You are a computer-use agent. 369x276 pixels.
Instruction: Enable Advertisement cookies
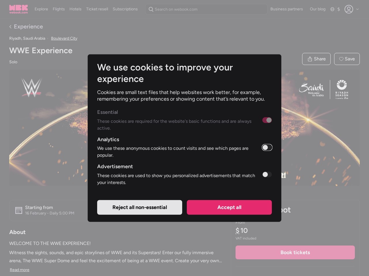click(267, 174)
